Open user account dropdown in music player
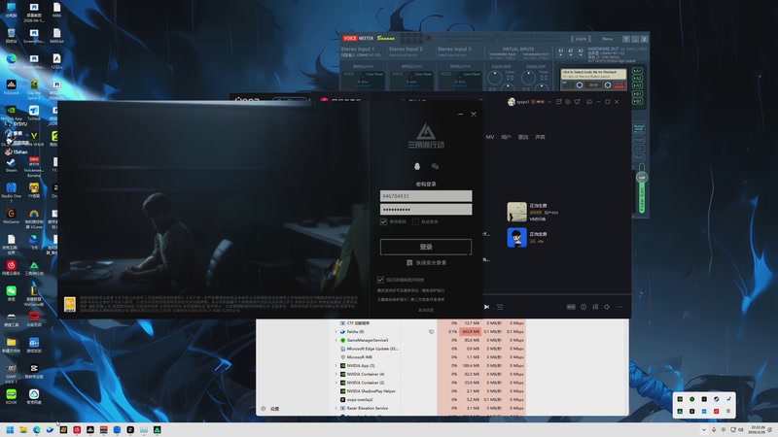778x437 pixels. [x=549, y=102]
